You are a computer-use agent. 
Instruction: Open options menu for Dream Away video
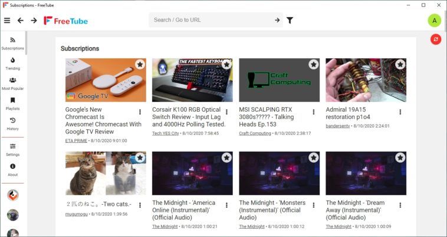point(400,205)
